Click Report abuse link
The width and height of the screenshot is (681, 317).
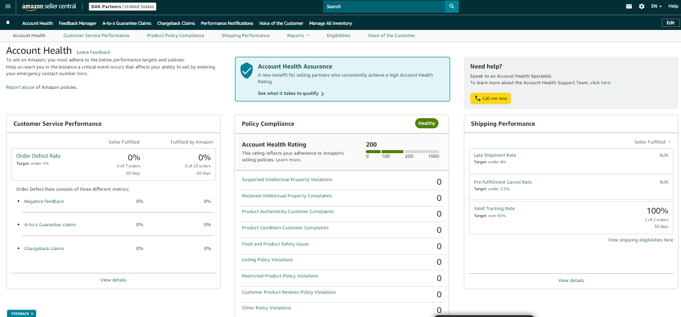(x=19, y=87)
